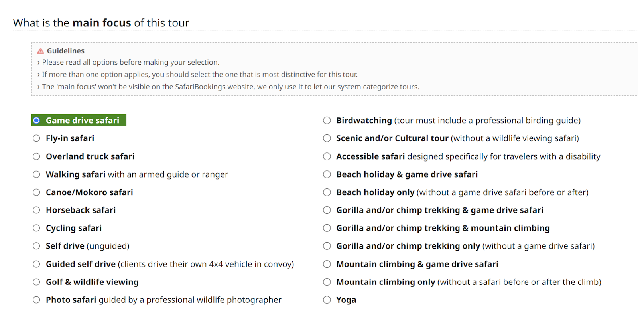
Task: Click the Game drive safari selected option
Action: coord(36,121)
